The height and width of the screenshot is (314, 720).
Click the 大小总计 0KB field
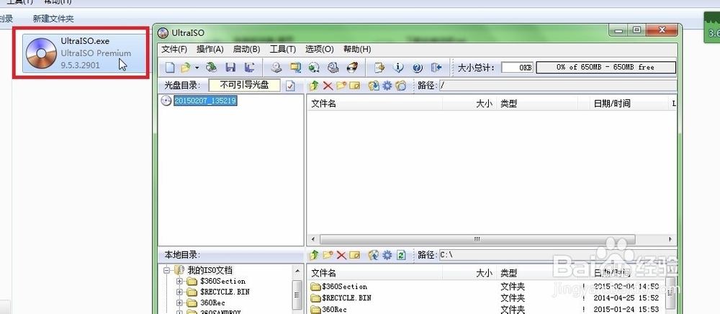pos(517,68)
